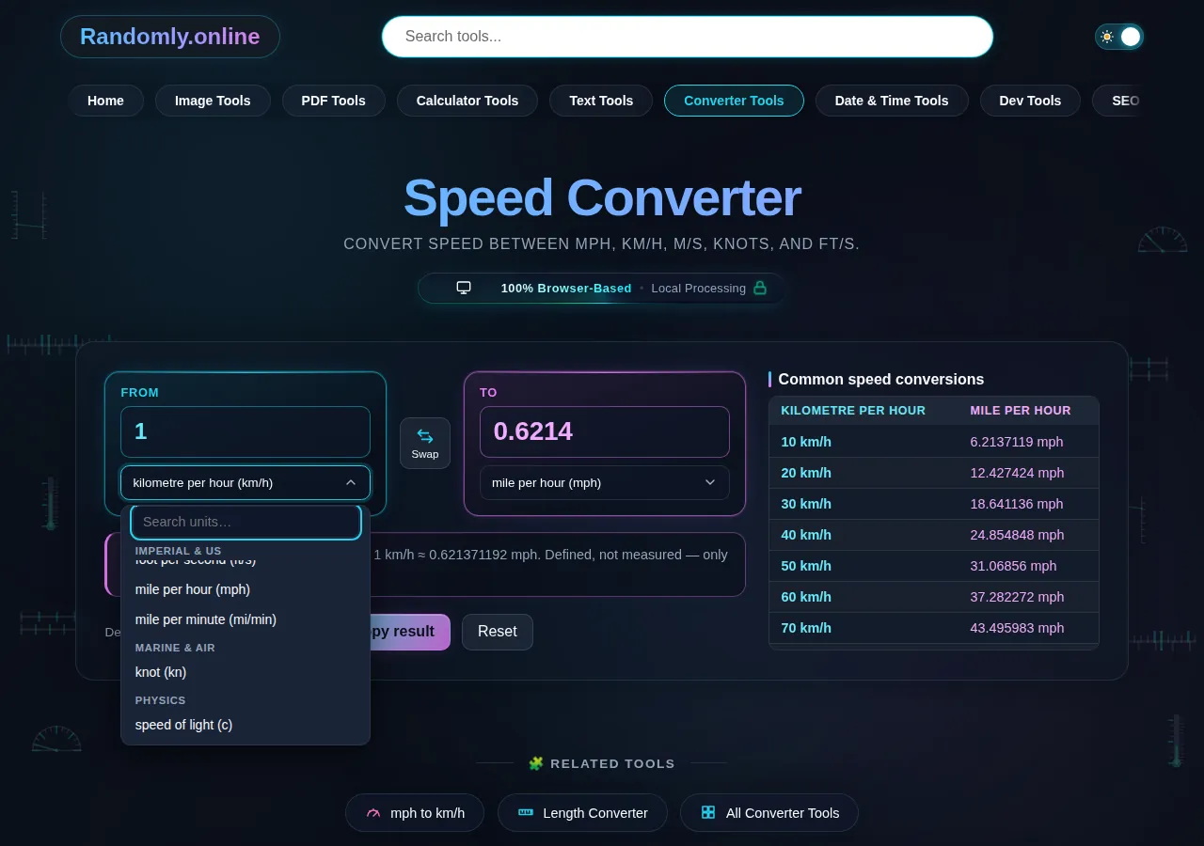Open mph to km/h related tool
This screenshot has width=1204, height=846.
pyautogui.click(x=415, y=813)
